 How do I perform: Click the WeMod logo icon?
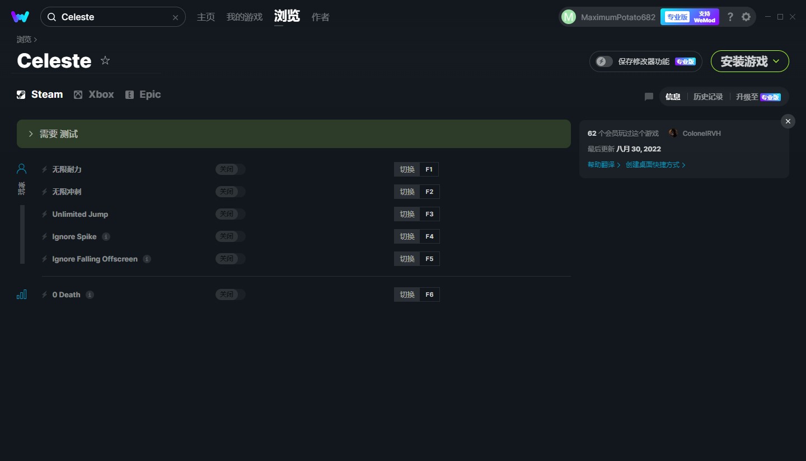[20, 17]
